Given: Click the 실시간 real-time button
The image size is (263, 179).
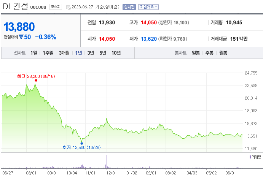Looking at the screenshot, I should [x=129, y=7].
